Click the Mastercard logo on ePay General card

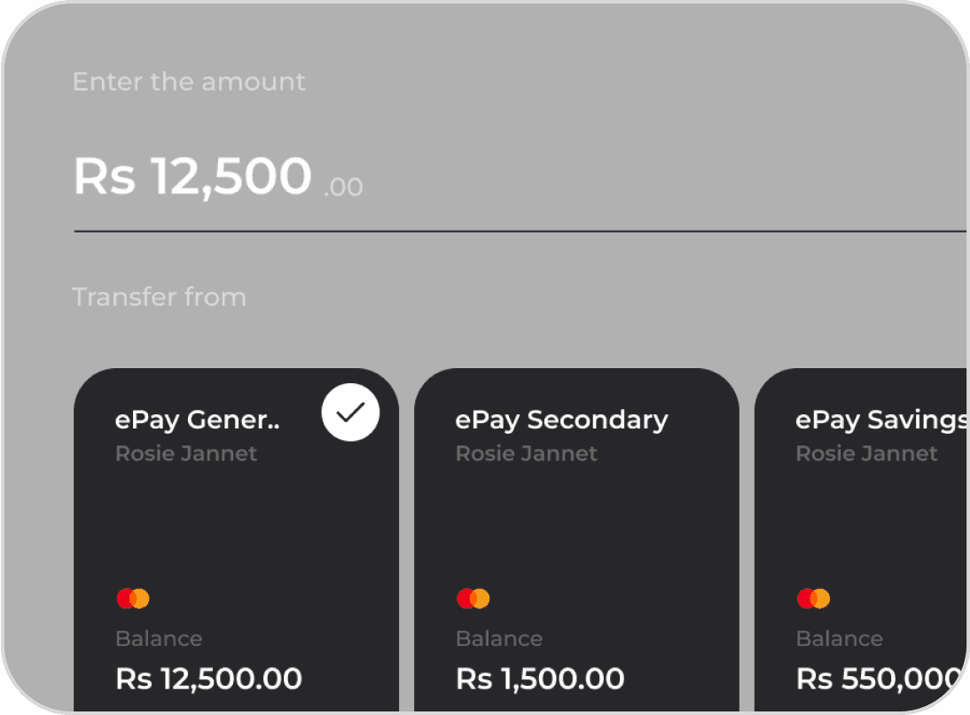click(133, 599)
